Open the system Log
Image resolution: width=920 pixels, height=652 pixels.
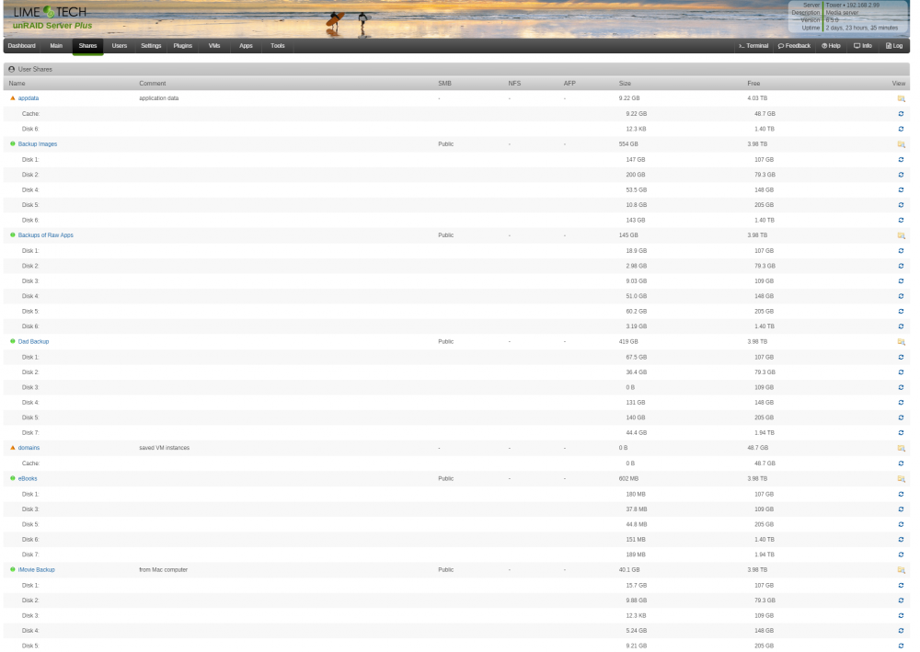(894, 46)
